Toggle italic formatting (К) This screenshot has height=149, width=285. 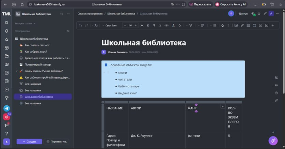pyautogui.click(x=148, y=25)
